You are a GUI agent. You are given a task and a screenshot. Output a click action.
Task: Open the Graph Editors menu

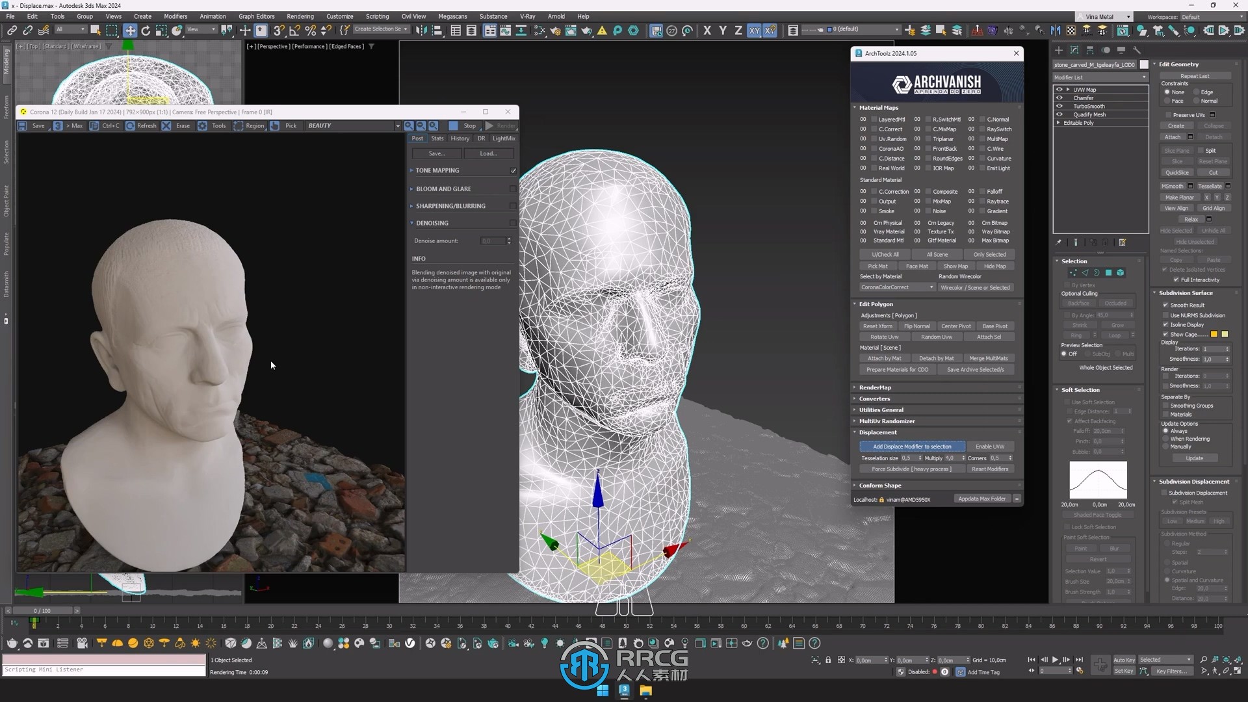(256, 16)
